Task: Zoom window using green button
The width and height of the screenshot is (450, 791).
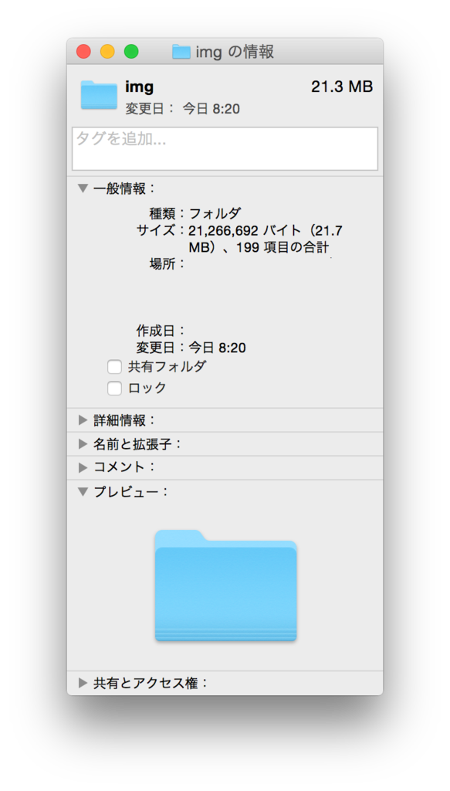Action: [131, 52]
